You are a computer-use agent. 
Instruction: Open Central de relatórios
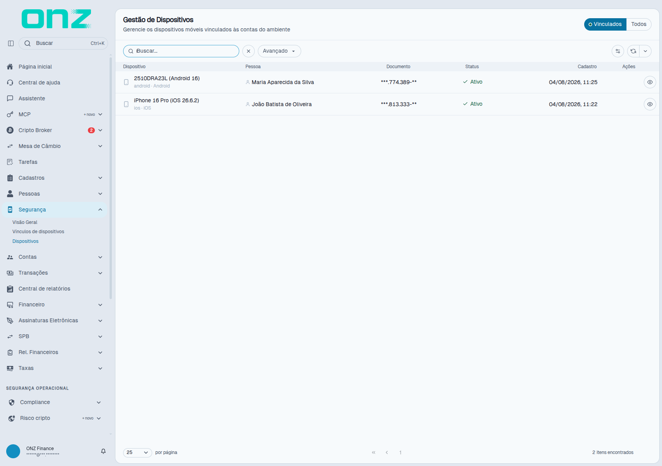click(54, 289)
